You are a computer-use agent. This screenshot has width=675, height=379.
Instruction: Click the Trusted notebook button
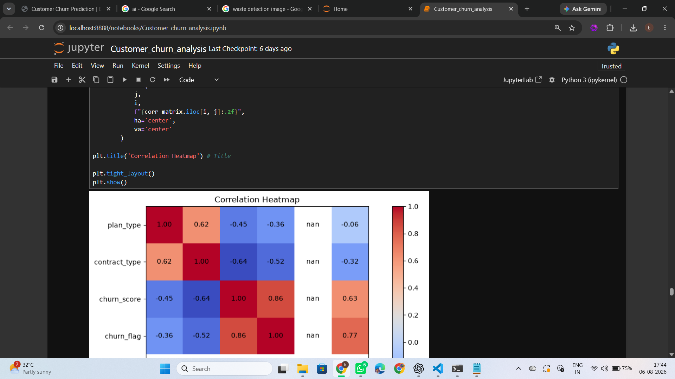point(611,66)
